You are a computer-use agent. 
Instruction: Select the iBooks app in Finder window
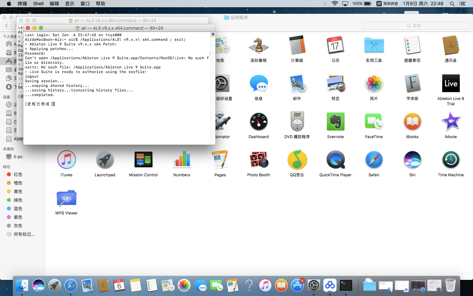(x=412, y=122)
